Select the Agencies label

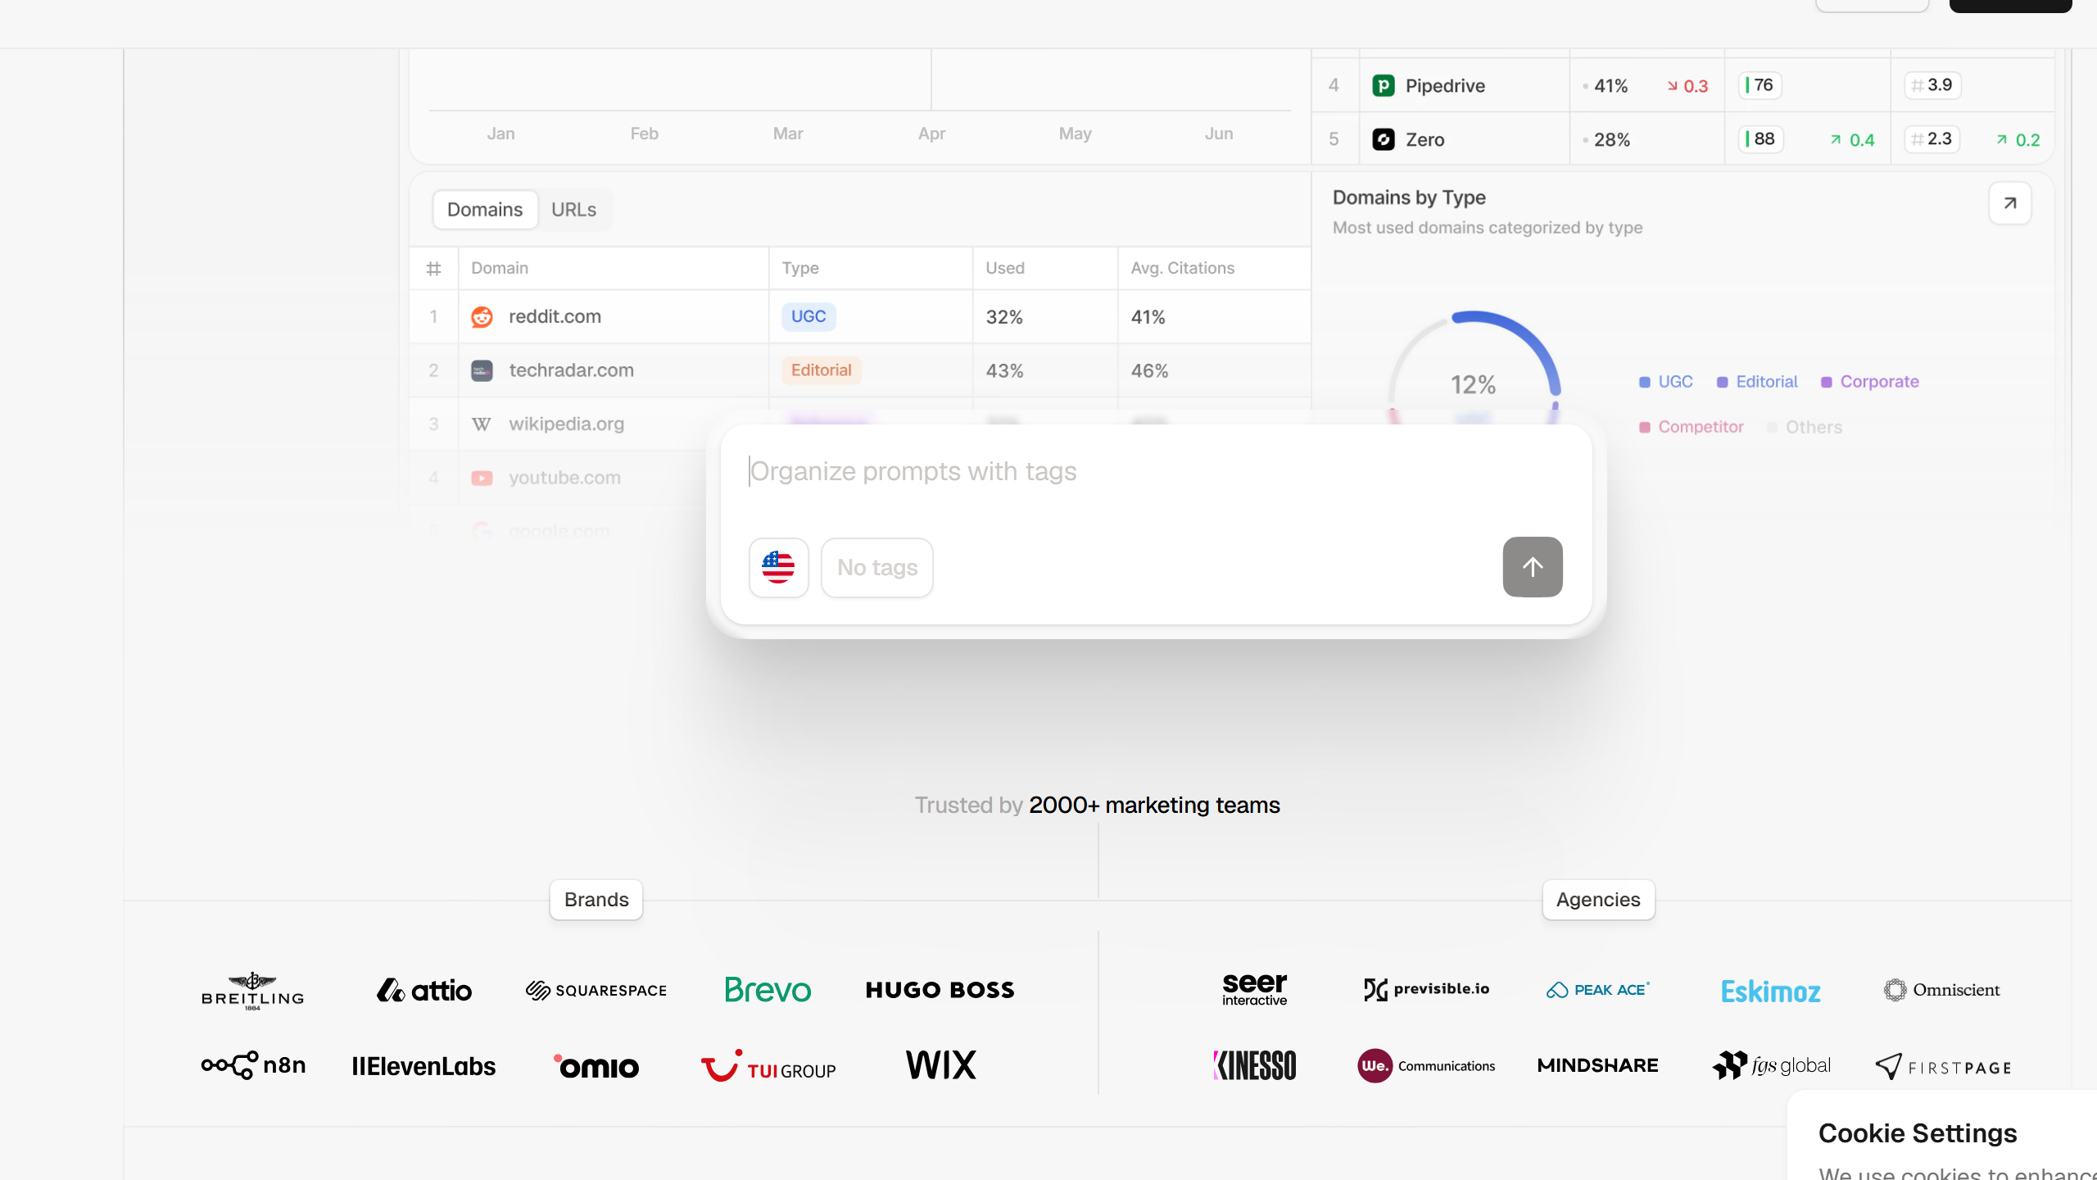coord(1598,900)
